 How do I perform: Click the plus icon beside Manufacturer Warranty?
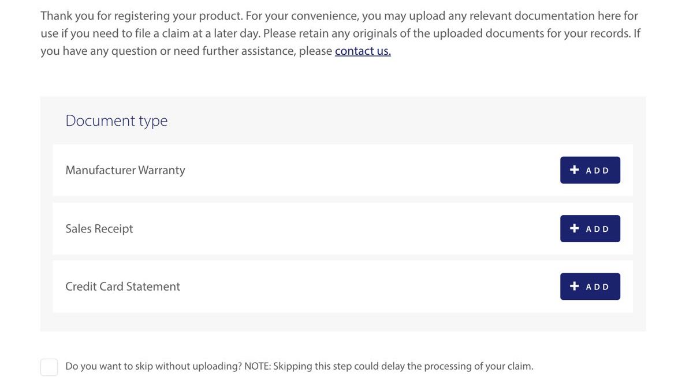click(574, 170)
